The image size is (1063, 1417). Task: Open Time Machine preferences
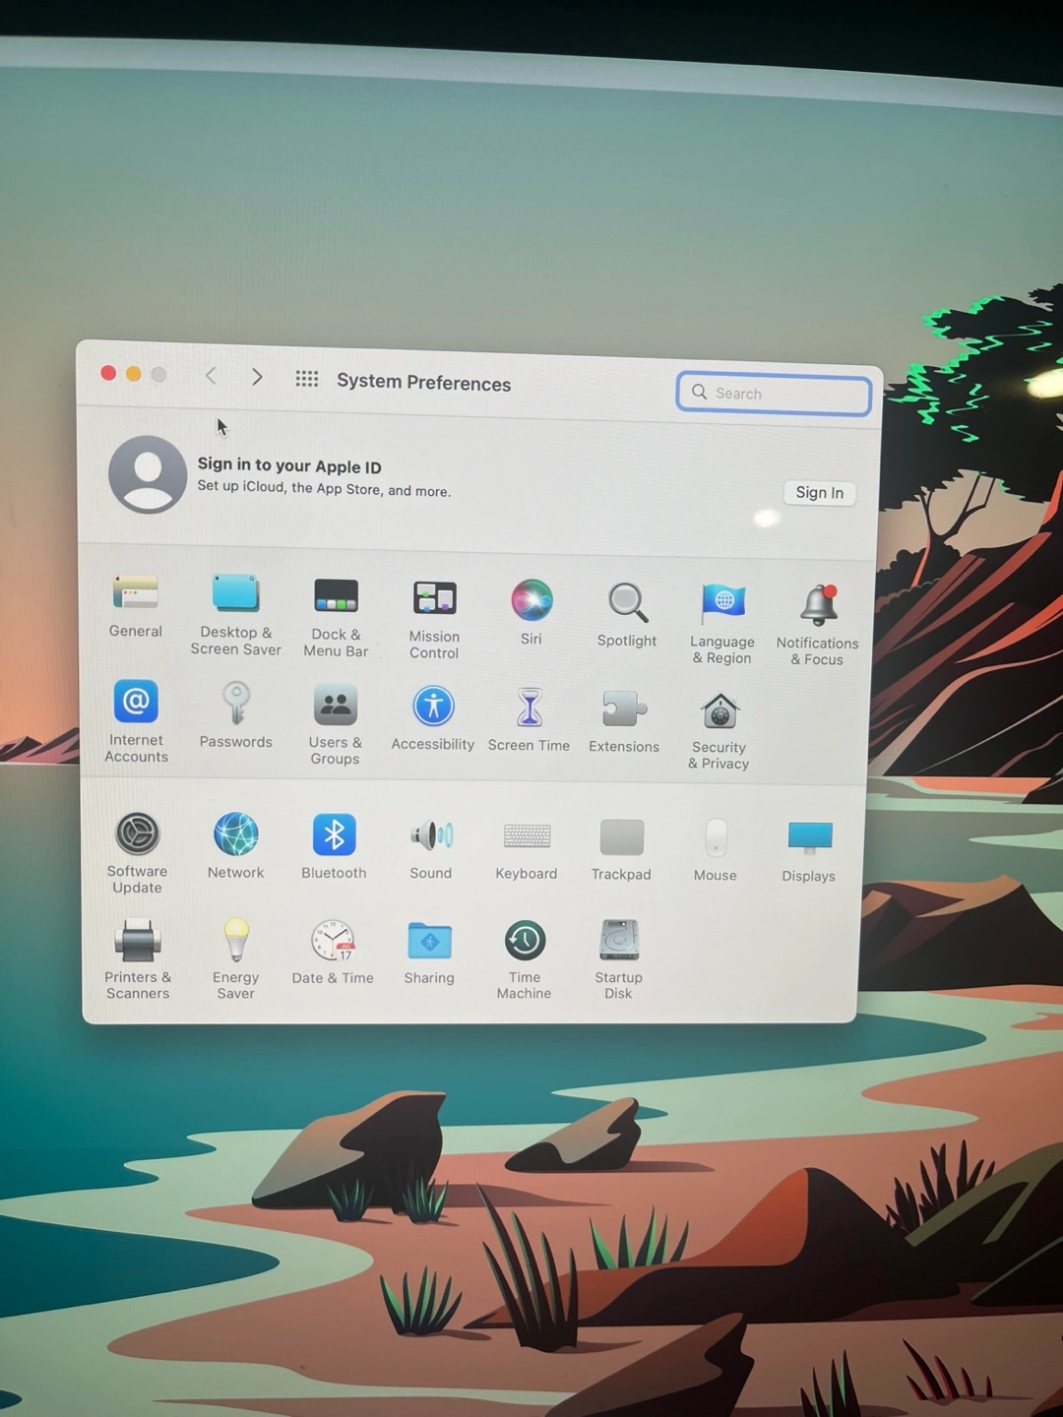[525, 941]
